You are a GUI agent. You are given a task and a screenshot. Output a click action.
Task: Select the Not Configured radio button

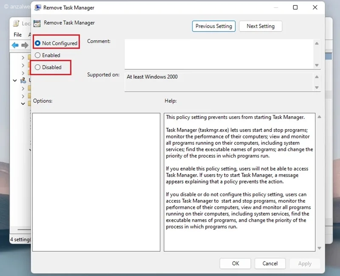click(38, 43)
